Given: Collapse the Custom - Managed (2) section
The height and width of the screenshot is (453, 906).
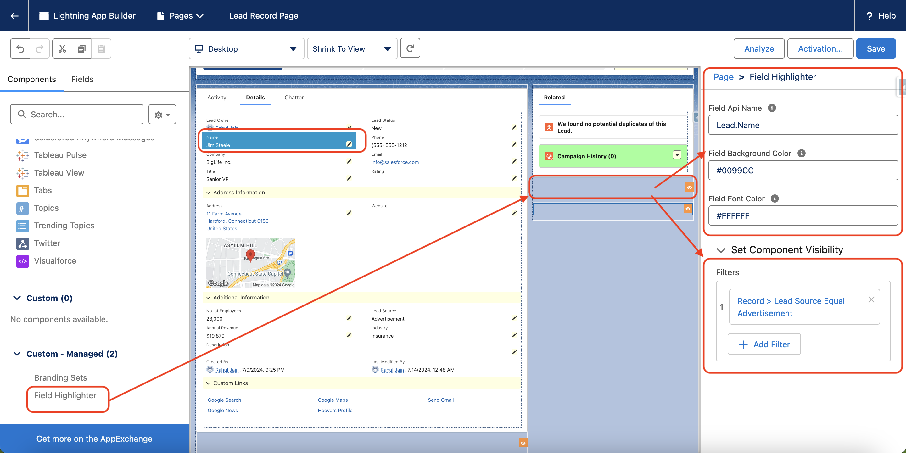Looking at the screenshot, I should [x=17, y=354].
